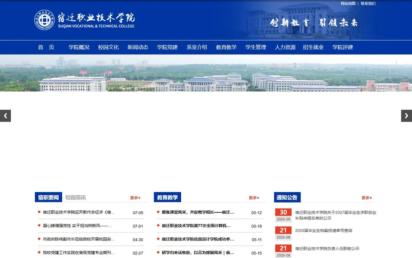Click date badge 21 beside 档案投递单号查询
Viewport: 412px width, 258px height.
283,233
